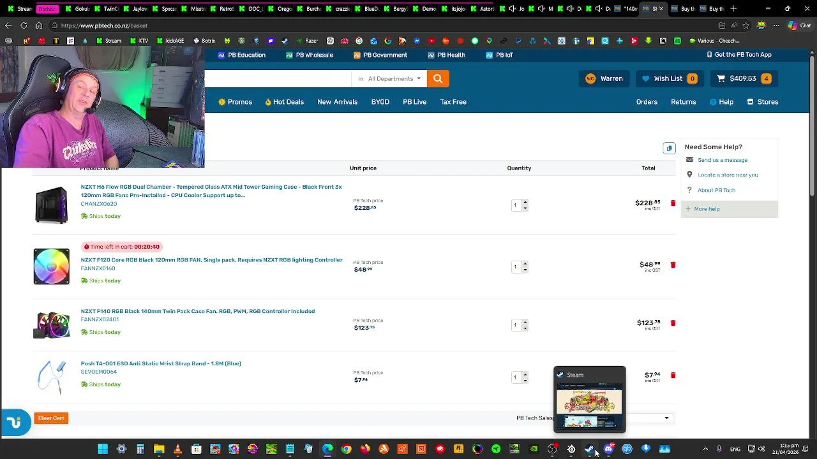Click the Help question icon in navigation
The height and width of the screenshot is (459, 817).
click(x=713, y=102)
